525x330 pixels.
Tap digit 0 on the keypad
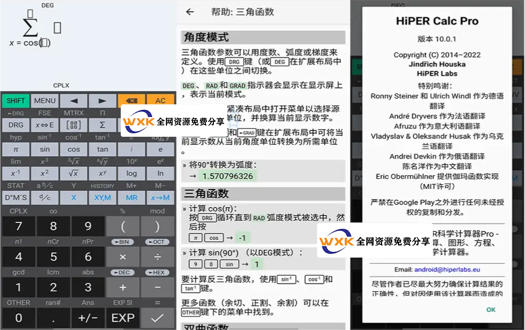coord(19,318)
